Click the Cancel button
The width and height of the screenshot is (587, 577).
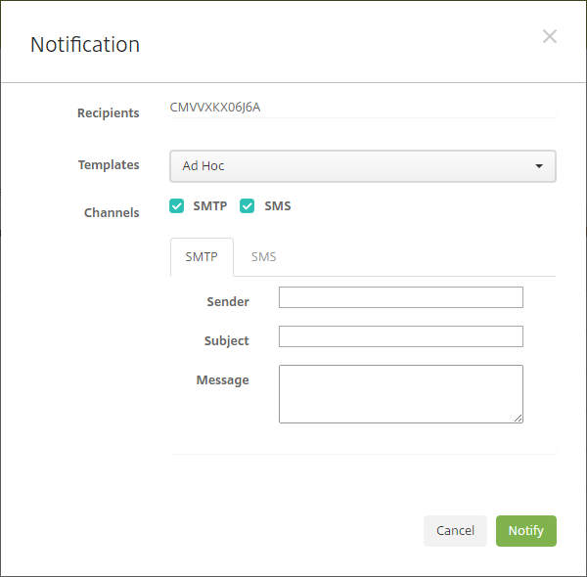[455, 530]
